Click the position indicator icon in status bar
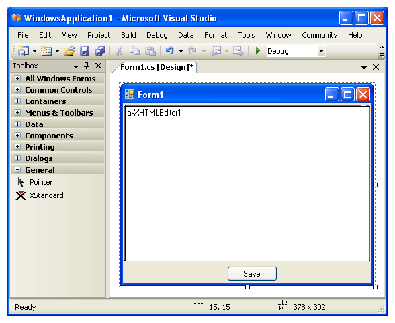Screen dimensions: 395x323 click(200, 306)
